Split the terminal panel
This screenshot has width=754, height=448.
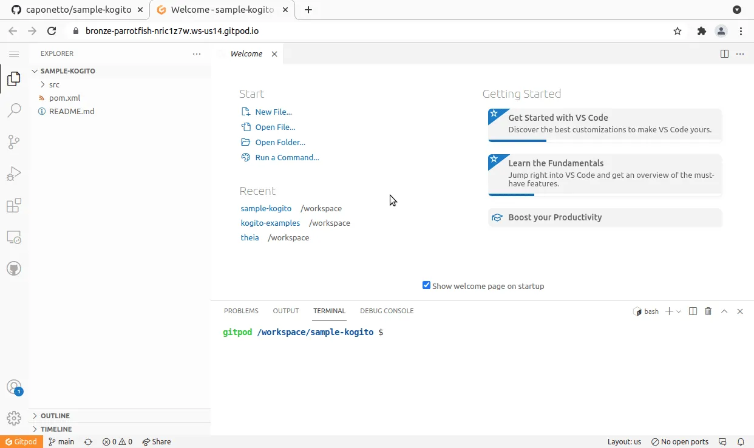(693, 311)
